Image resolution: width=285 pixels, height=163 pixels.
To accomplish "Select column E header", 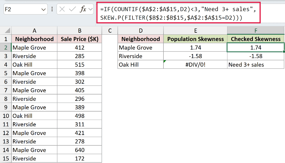I will pos(195,31).
